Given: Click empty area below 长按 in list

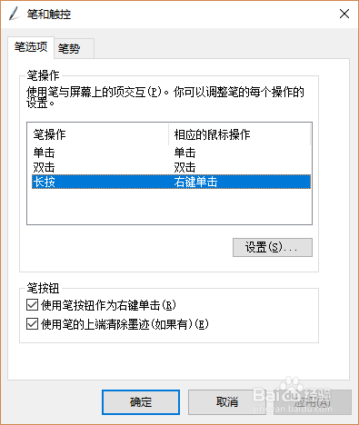Looking at the screenshot, I should (x=170, y=206).
